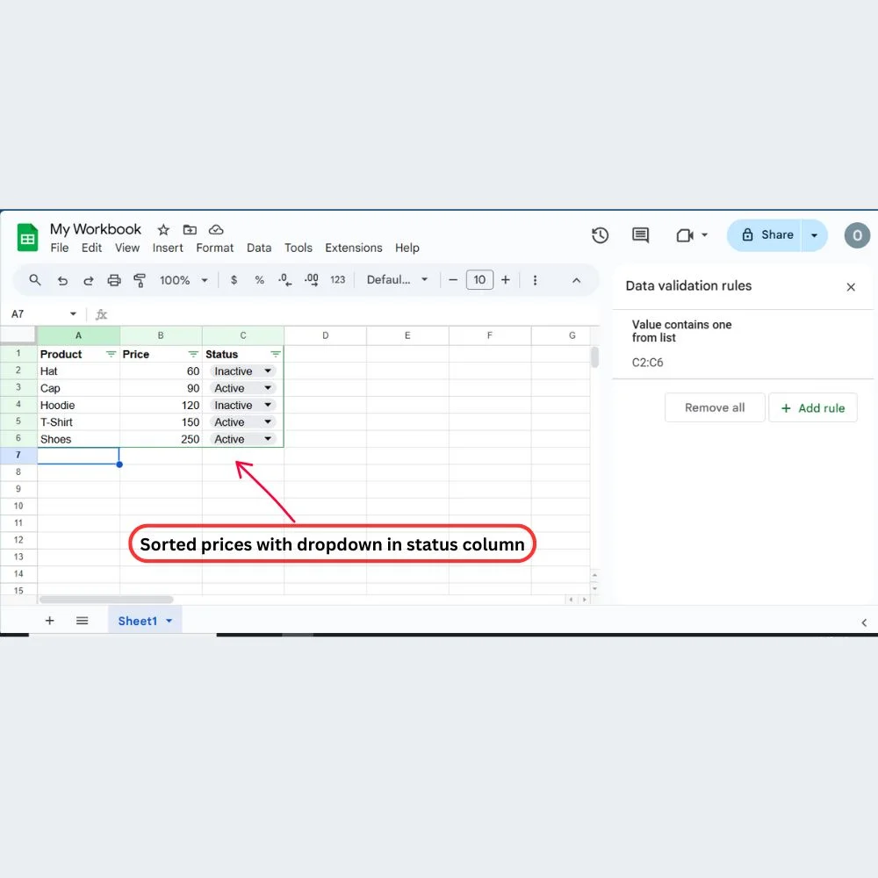
Task: Open Shoes row status dropdown
Action: click(x=268, y=438)
